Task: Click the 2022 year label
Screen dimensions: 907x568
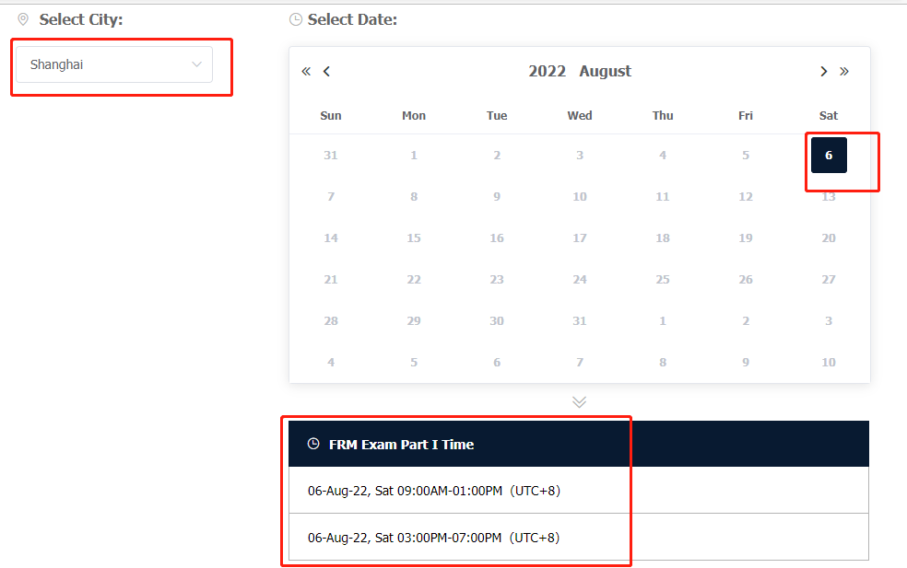Action: [547, 72]
